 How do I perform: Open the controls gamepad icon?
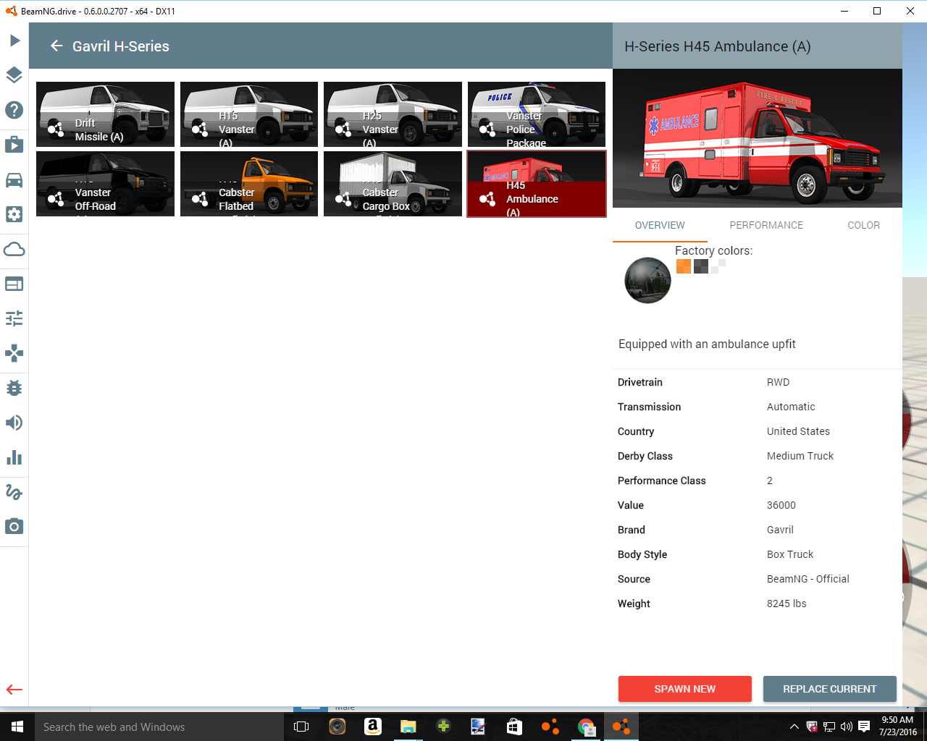(14, 353)
